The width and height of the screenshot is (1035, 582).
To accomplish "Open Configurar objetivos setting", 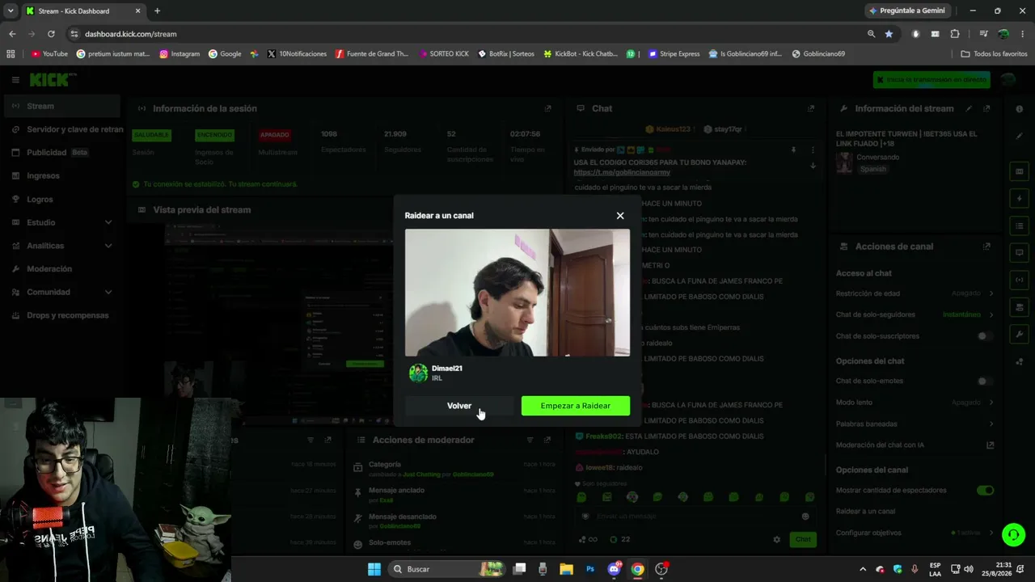I will pyautogui.click(x=915, y=533).
